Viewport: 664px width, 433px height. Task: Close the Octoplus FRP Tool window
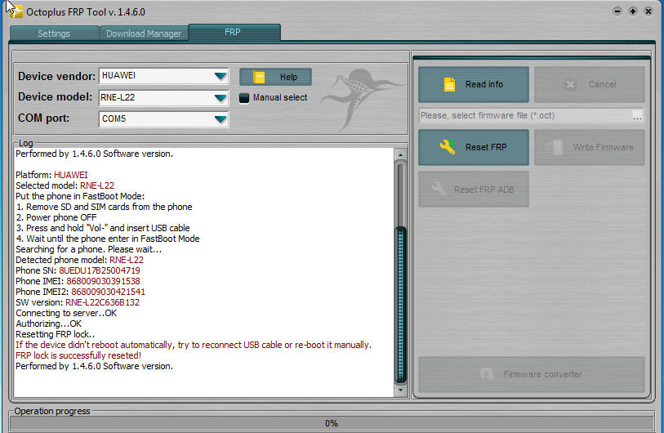648,11
